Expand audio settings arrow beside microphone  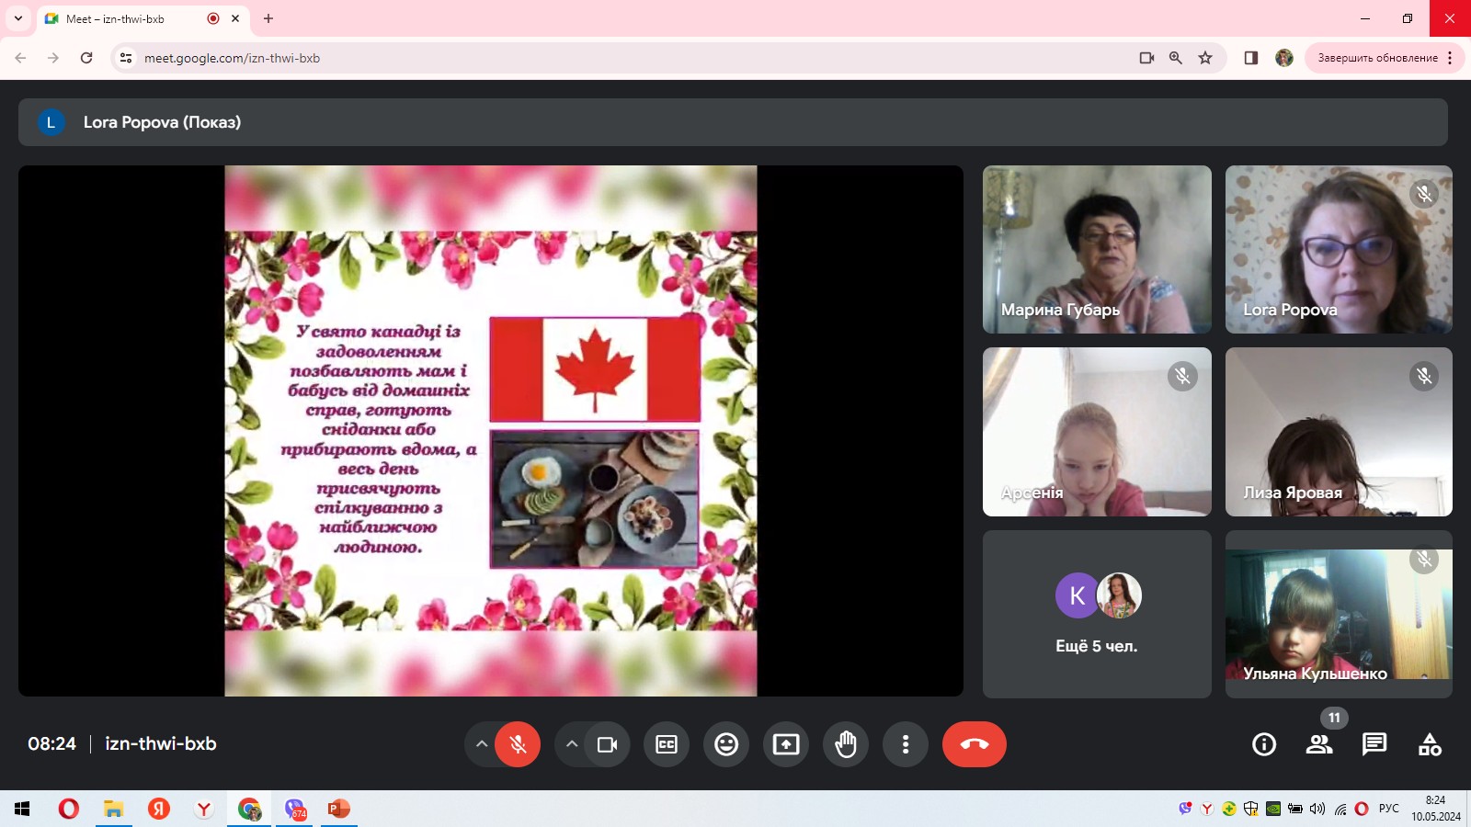pos(481,744)
